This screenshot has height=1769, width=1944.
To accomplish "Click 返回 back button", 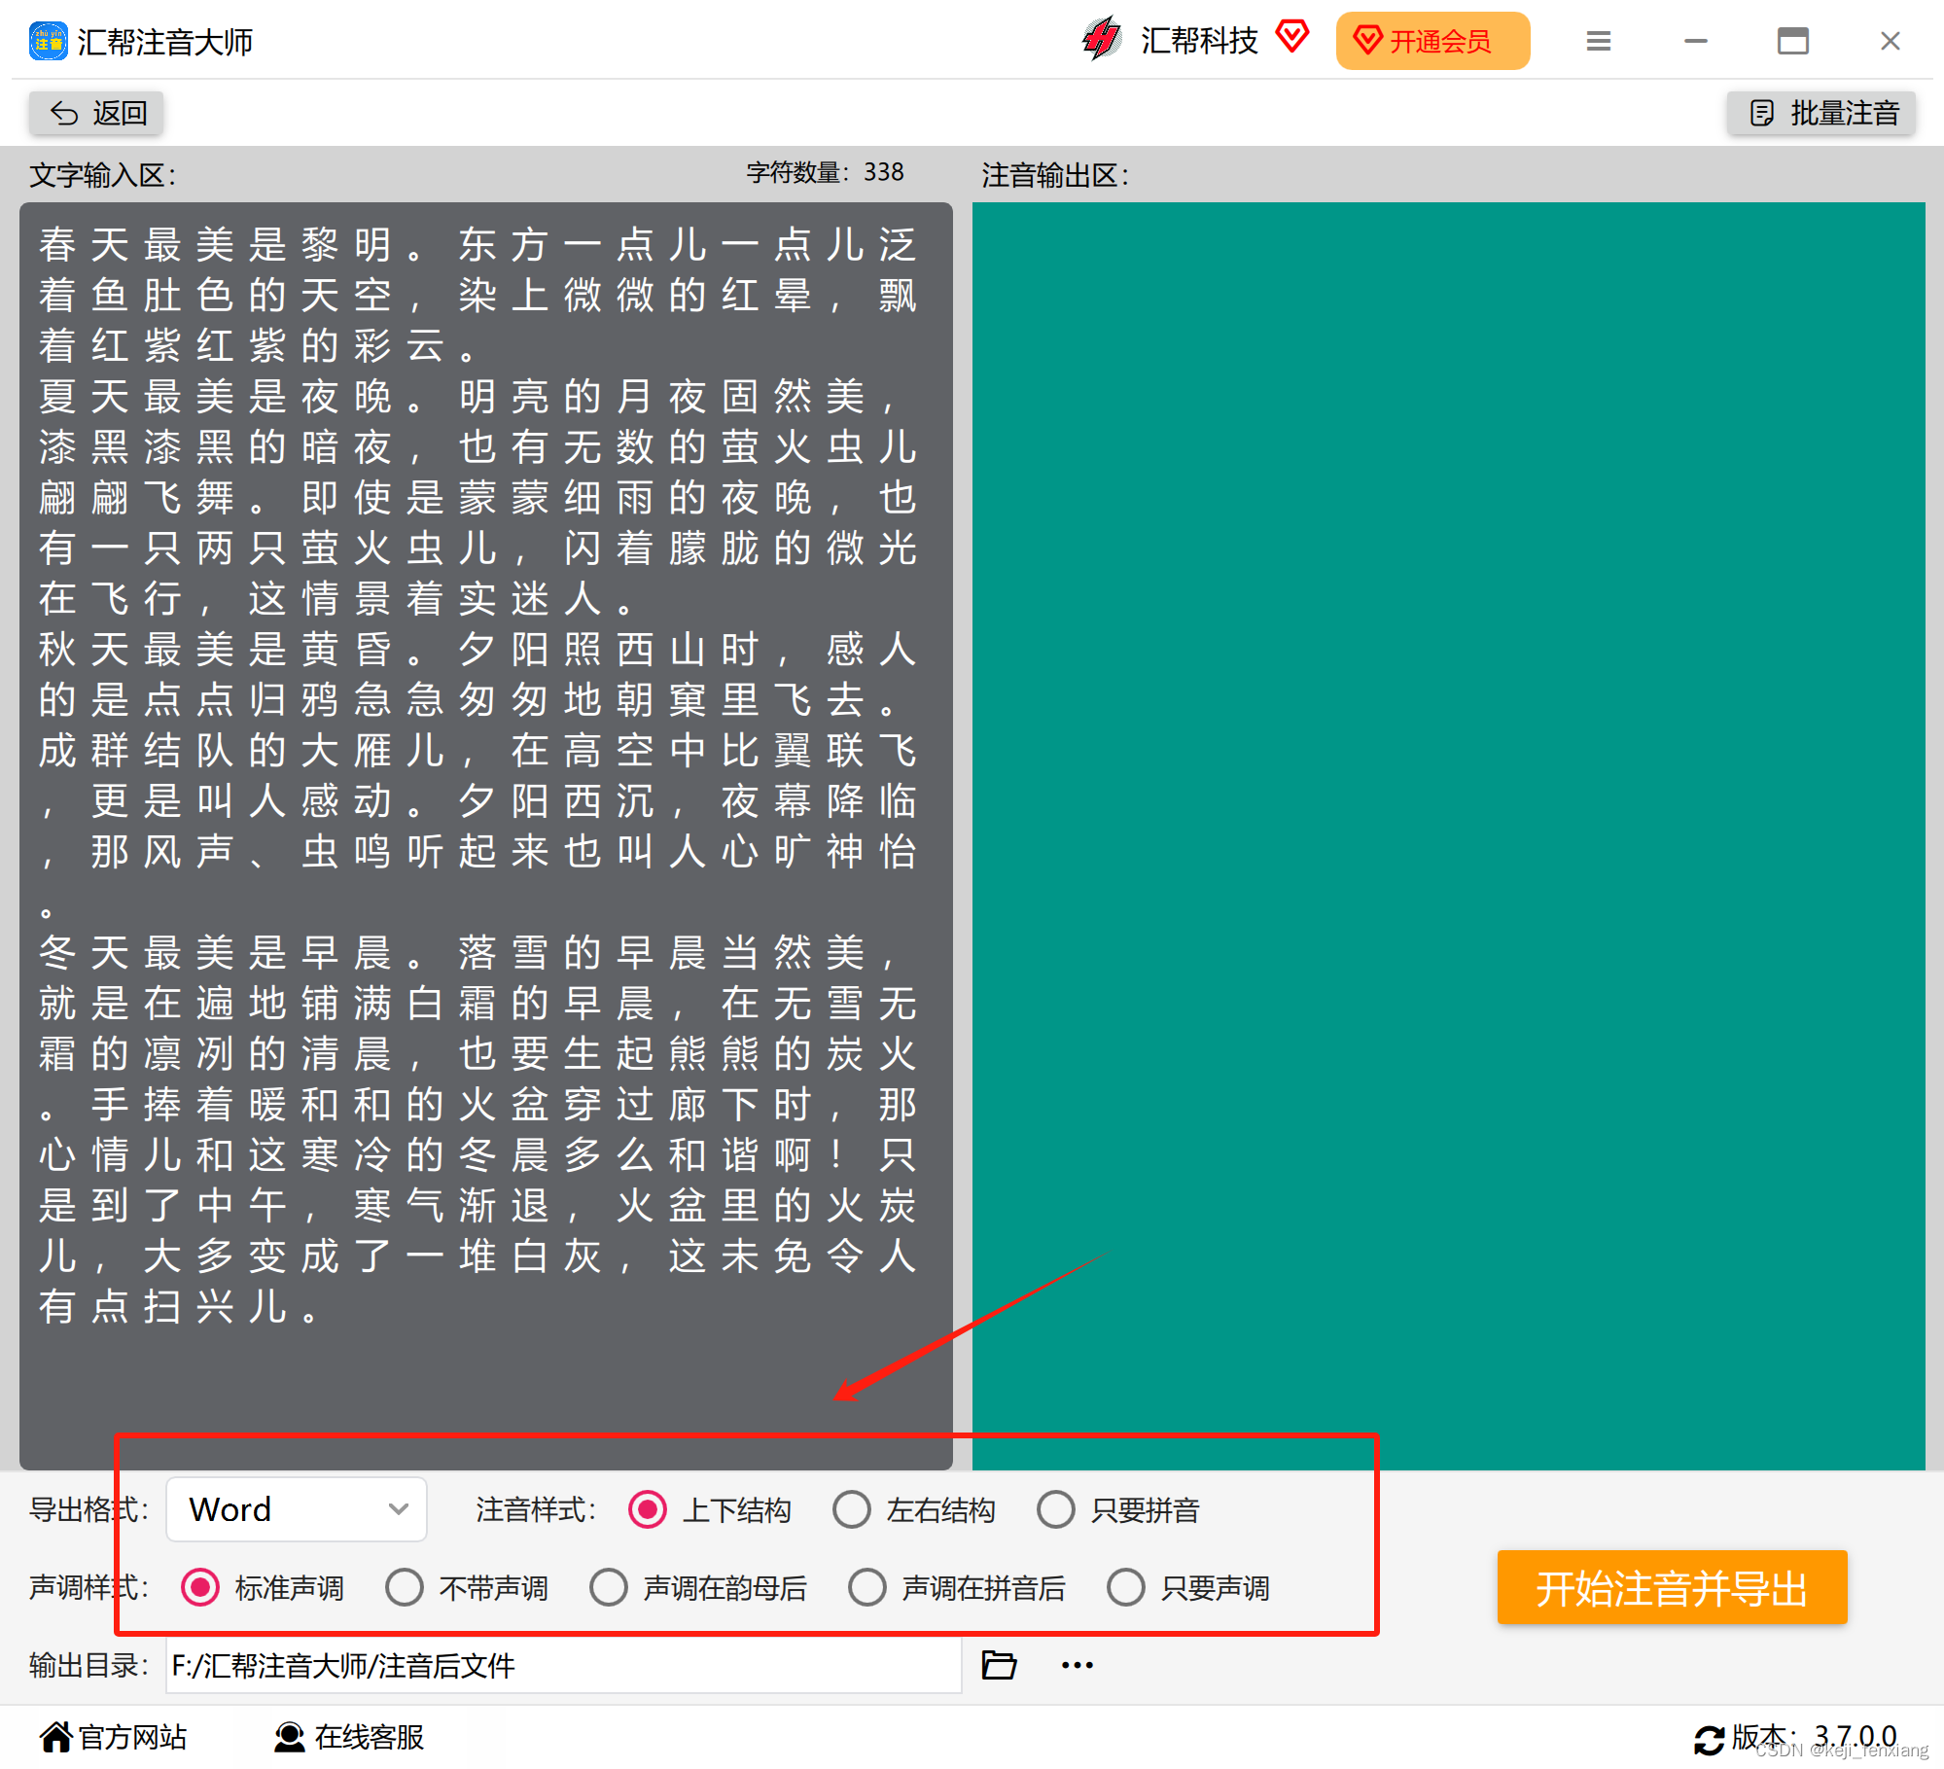I will [97, 113].
